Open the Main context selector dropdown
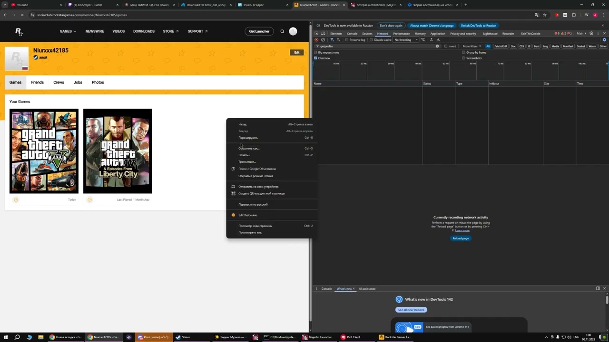Screen dimensions: 609x342 (x=581, y=34)
